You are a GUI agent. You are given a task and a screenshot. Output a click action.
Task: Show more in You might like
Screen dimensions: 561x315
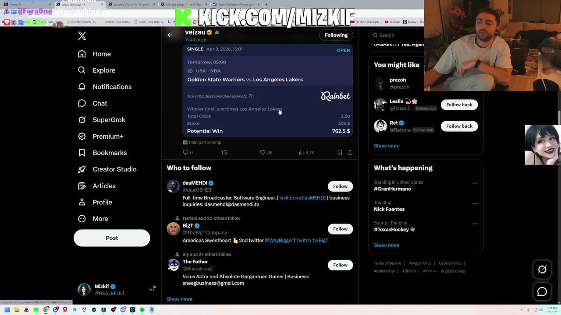click(387, 146)
